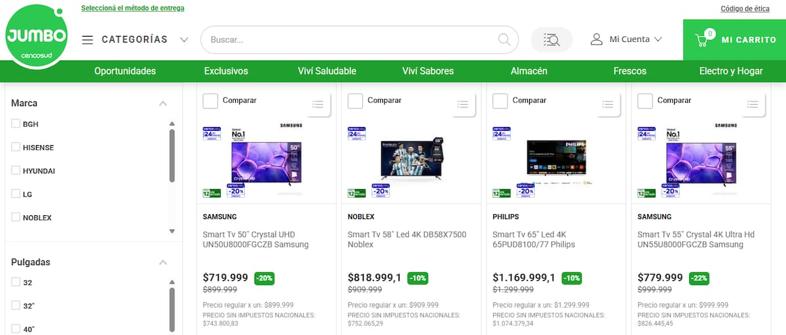Collapse the Pulgadas filter section
The height and width of the screenshot is (335, 786).
point(163,262)
